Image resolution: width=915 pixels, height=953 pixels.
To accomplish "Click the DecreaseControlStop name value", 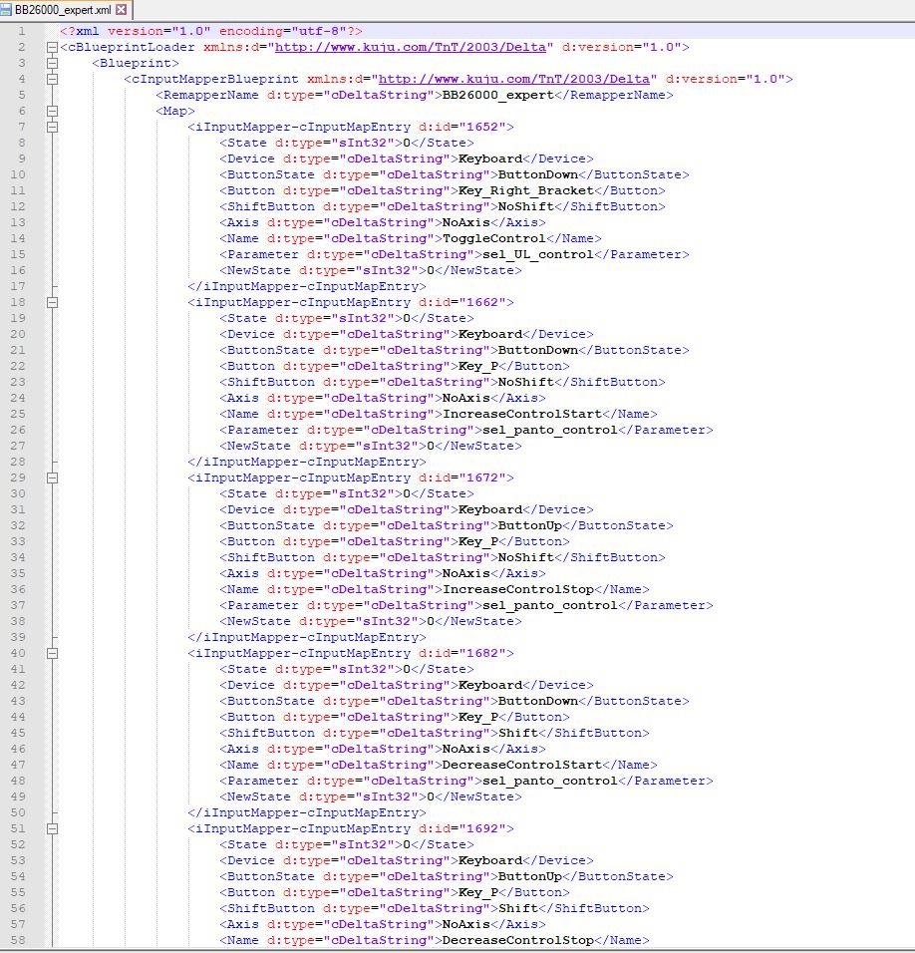I will [x=517, y=940].
